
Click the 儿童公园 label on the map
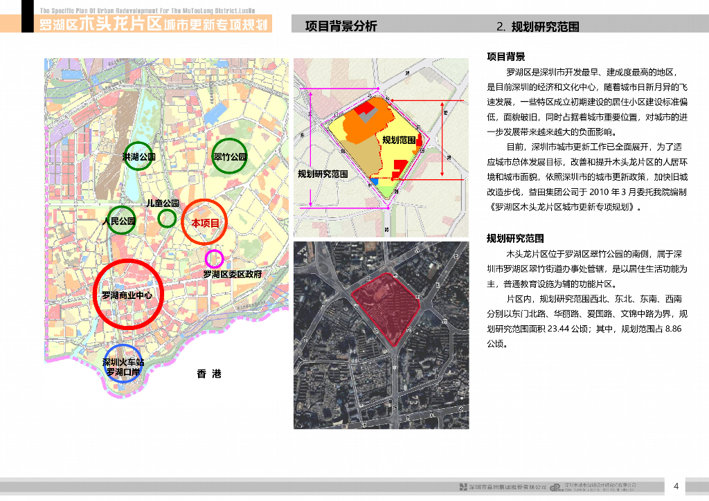pos(163,203)
